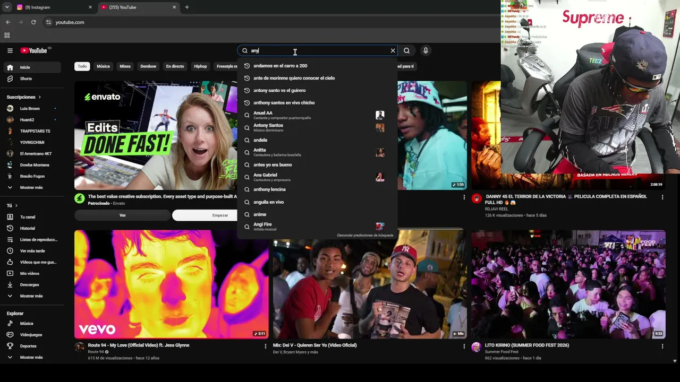Expand Mostrar más under Tú section
680x382 pixels.
(x=33, y=296)
